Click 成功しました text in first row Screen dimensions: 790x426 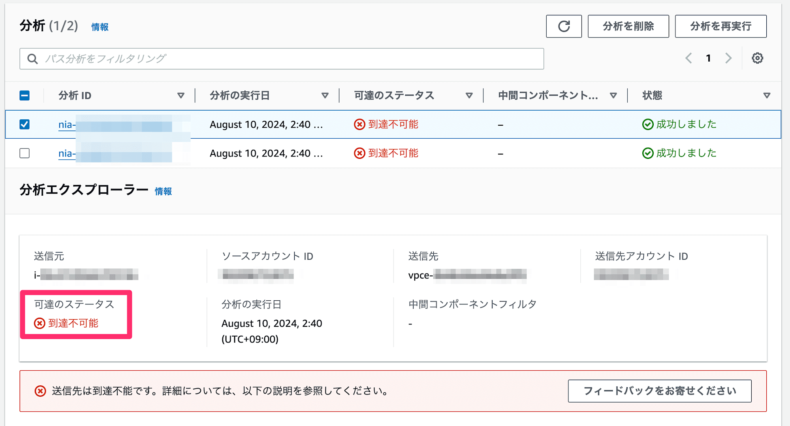(x=686, y=124)
